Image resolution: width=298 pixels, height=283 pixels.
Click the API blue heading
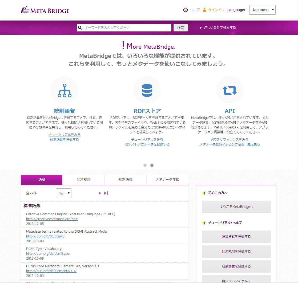(230, 111)
